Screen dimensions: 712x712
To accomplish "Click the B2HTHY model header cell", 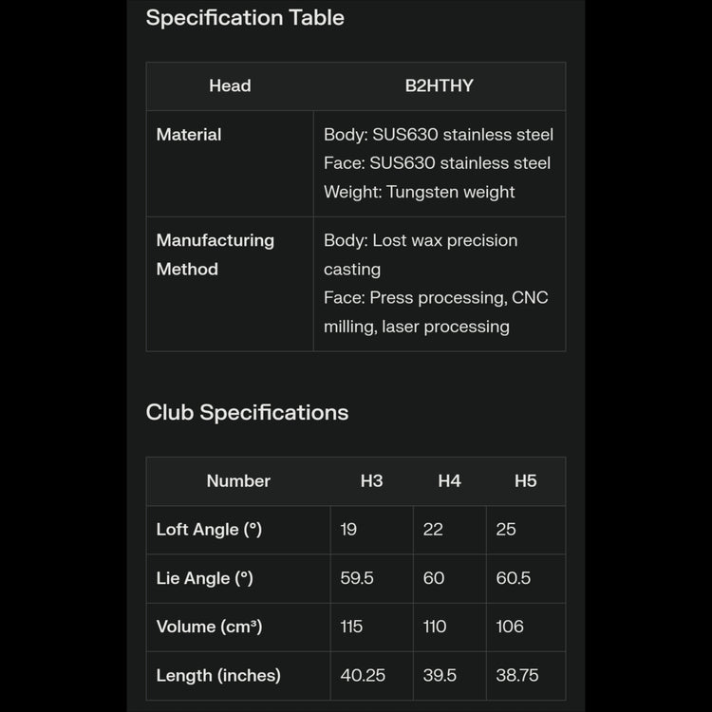I will point(439,86).
